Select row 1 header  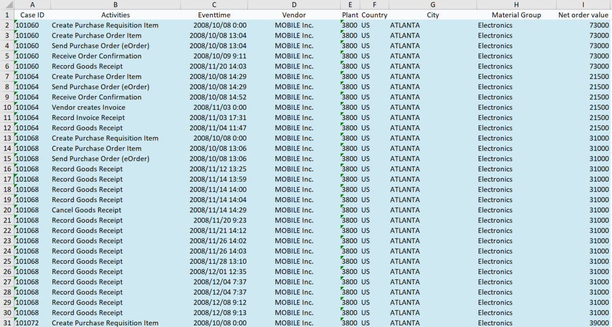pyautogui.click(x=7, y=15)
